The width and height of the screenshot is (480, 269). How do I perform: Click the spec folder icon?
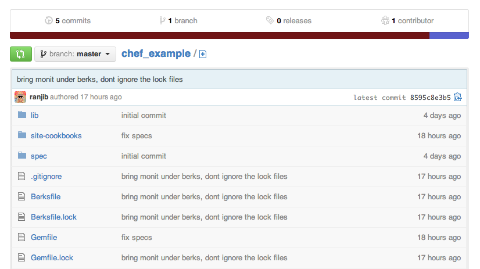tap(22, 156)
